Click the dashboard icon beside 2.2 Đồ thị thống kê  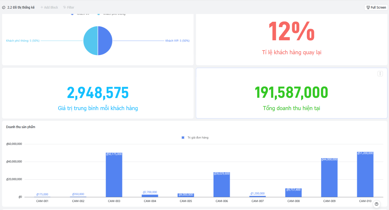coord(4,8)
